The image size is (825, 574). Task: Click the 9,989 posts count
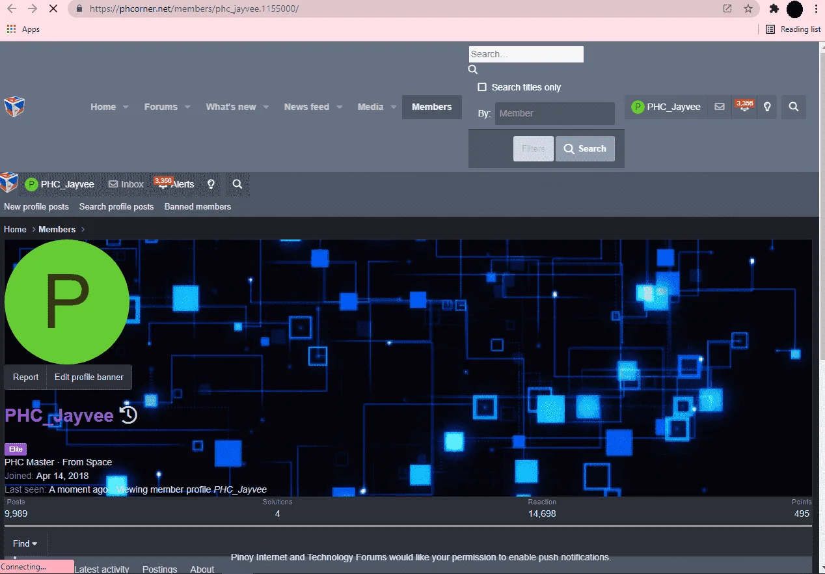16,513
